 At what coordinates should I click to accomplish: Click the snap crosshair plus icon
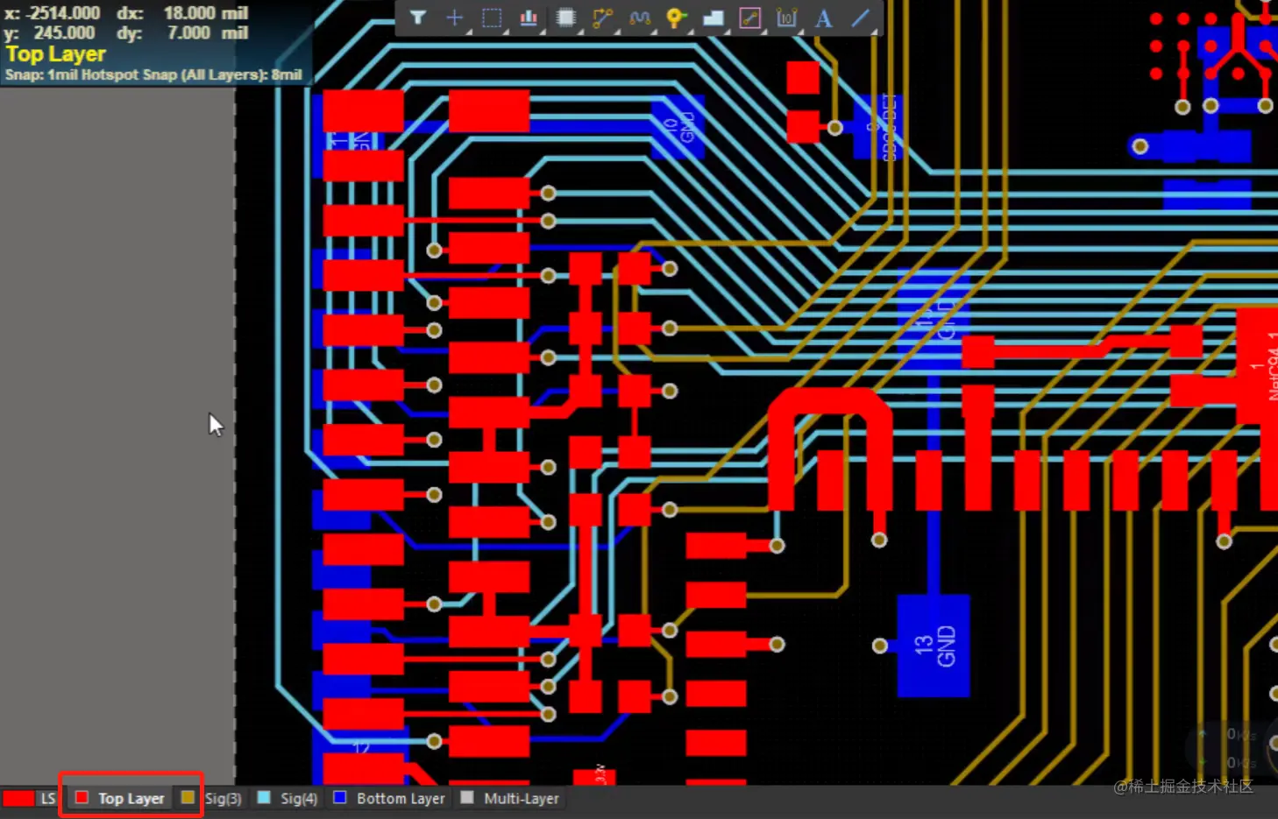pos(455,18)
